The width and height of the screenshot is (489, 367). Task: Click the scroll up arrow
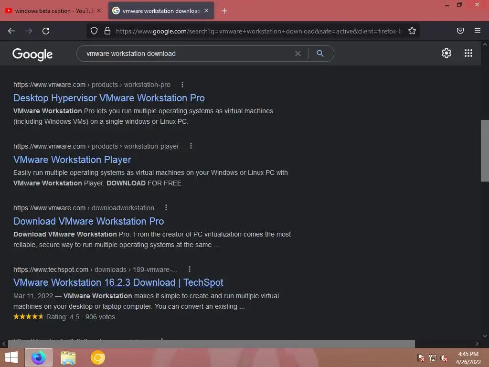click(x=485, y=44)
